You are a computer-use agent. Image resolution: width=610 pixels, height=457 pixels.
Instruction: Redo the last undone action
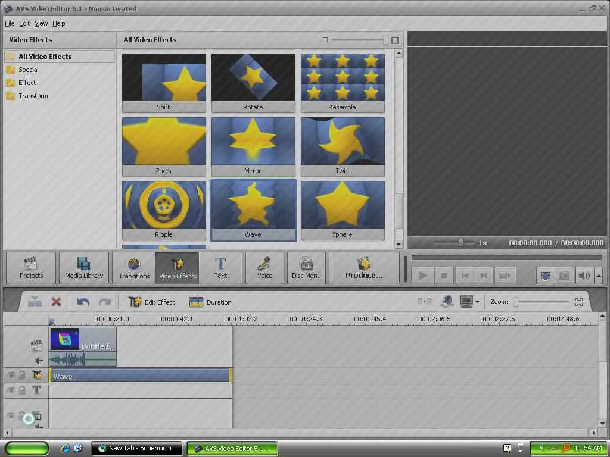(105, 302)
